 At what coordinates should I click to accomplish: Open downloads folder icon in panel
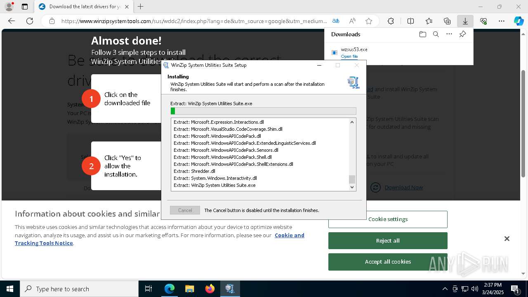coord(422,34)
